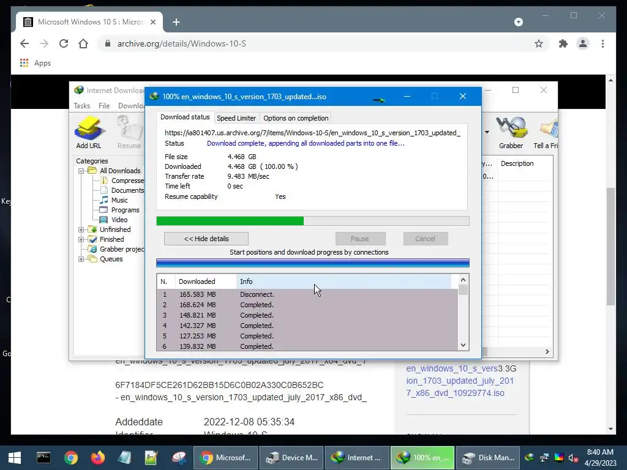The image size is (627, 470).
Task: Open the Apps bookmarks shortcut
Action: (x=35, y=63)
